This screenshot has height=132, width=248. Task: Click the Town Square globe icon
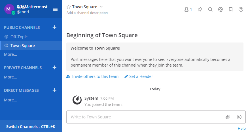[x=6, y=46]
